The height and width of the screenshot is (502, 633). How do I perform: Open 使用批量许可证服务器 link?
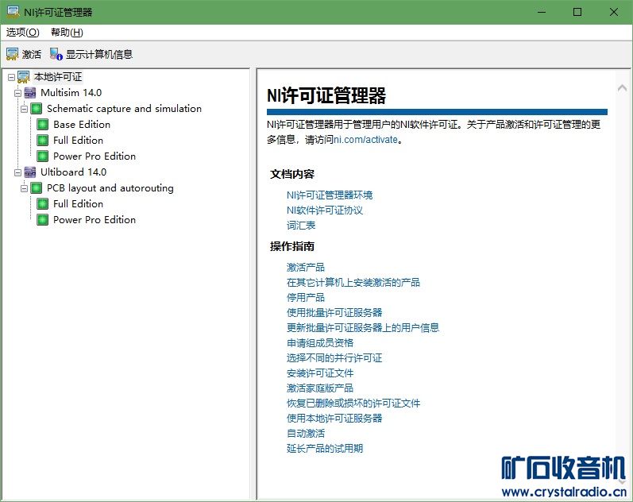click(x=334, y=313)
